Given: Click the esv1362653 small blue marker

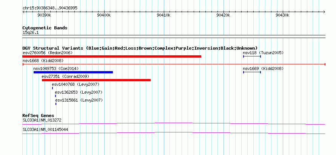Looking at the screenshot, I should 55,96.
